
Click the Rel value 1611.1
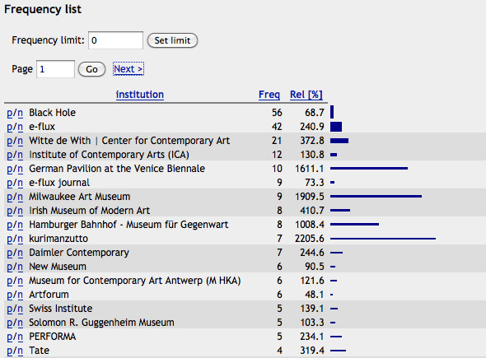(x=310, y=169)
